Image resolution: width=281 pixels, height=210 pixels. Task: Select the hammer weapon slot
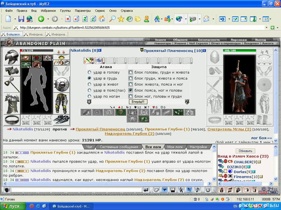point(12,84)
